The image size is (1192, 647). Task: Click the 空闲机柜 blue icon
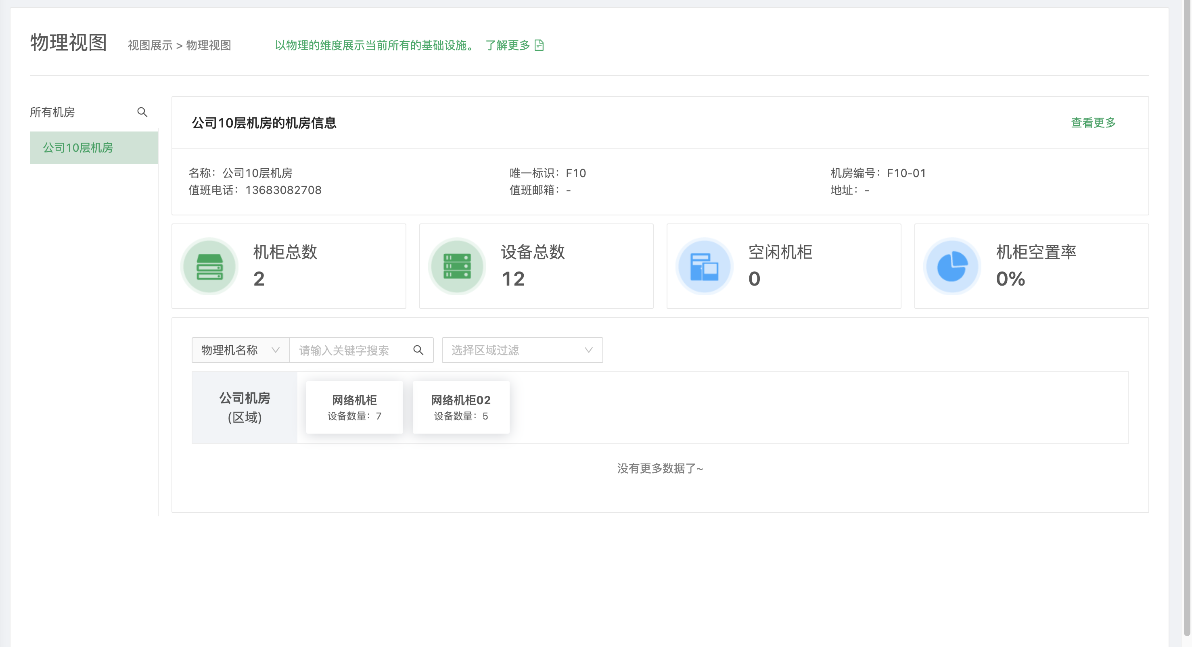(x=704, y=266)
